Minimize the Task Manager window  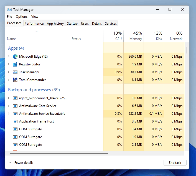tap(157, 9)
